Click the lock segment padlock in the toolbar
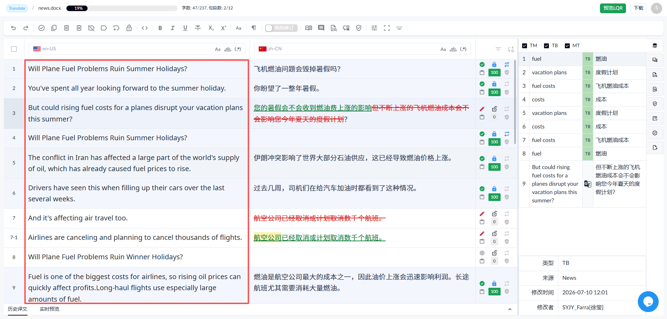 click(x=129, y=28)
